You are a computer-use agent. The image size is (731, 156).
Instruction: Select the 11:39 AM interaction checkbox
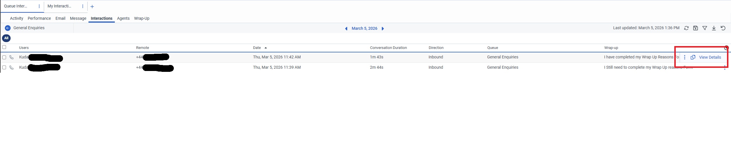click(x=4, y=68)
